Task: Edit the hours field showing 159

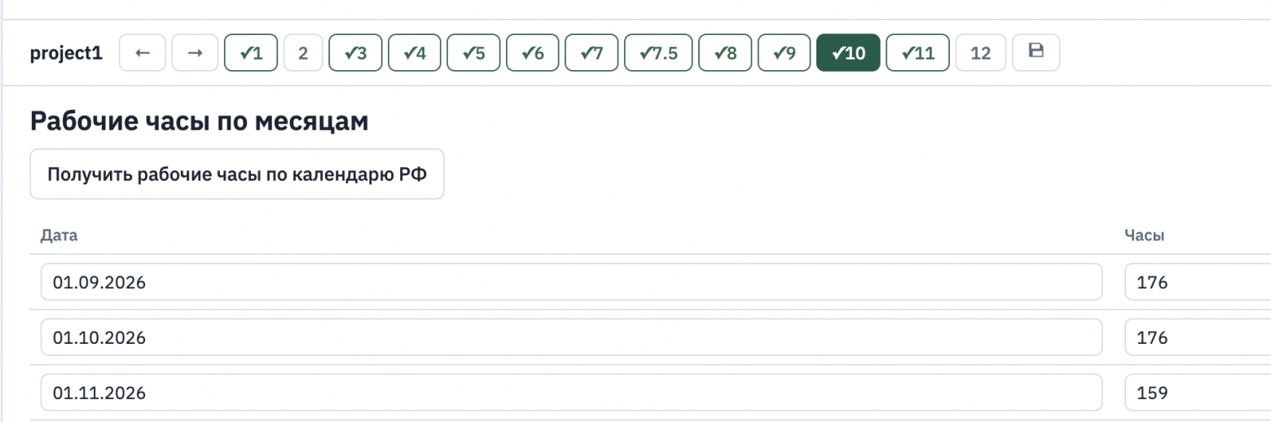Action: (x=1198, y=393)
